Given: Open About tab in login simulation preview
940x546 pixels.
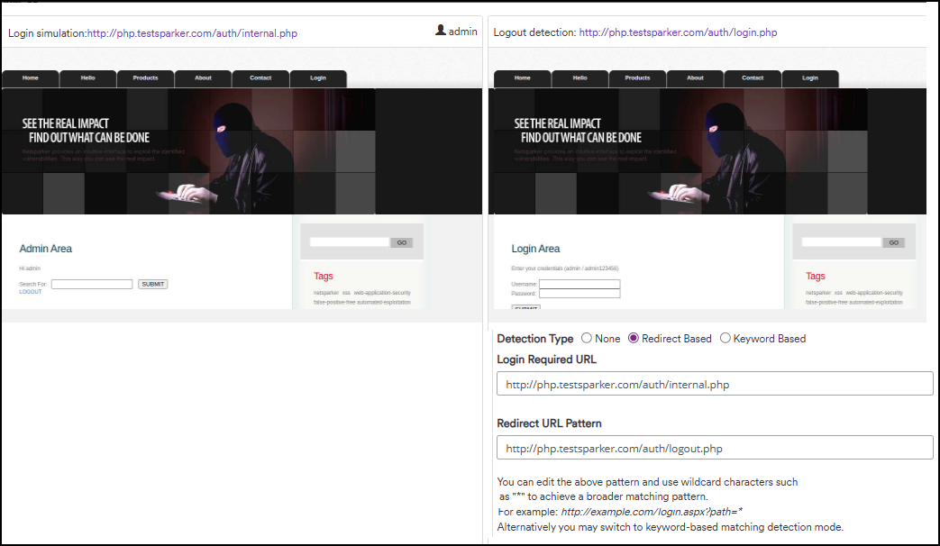Looking at the screenshot, I should coord(203,78).
